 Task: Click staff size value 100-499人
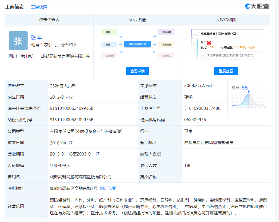click(x=60, y=165)
